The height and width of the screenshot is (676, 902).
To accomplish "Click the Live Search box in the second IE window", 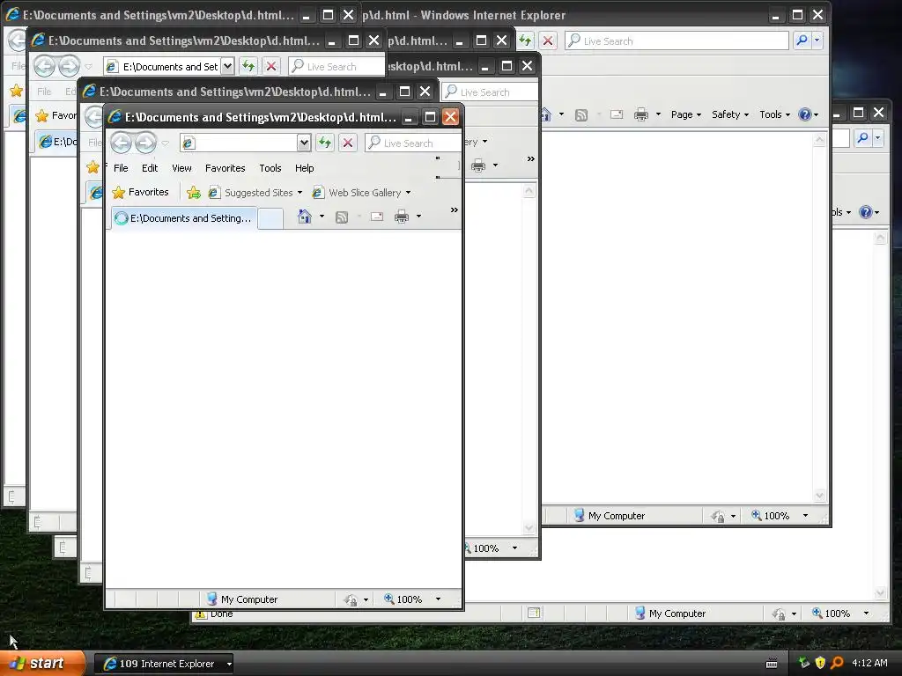I will pyautogui.click(x=336, y=66).
